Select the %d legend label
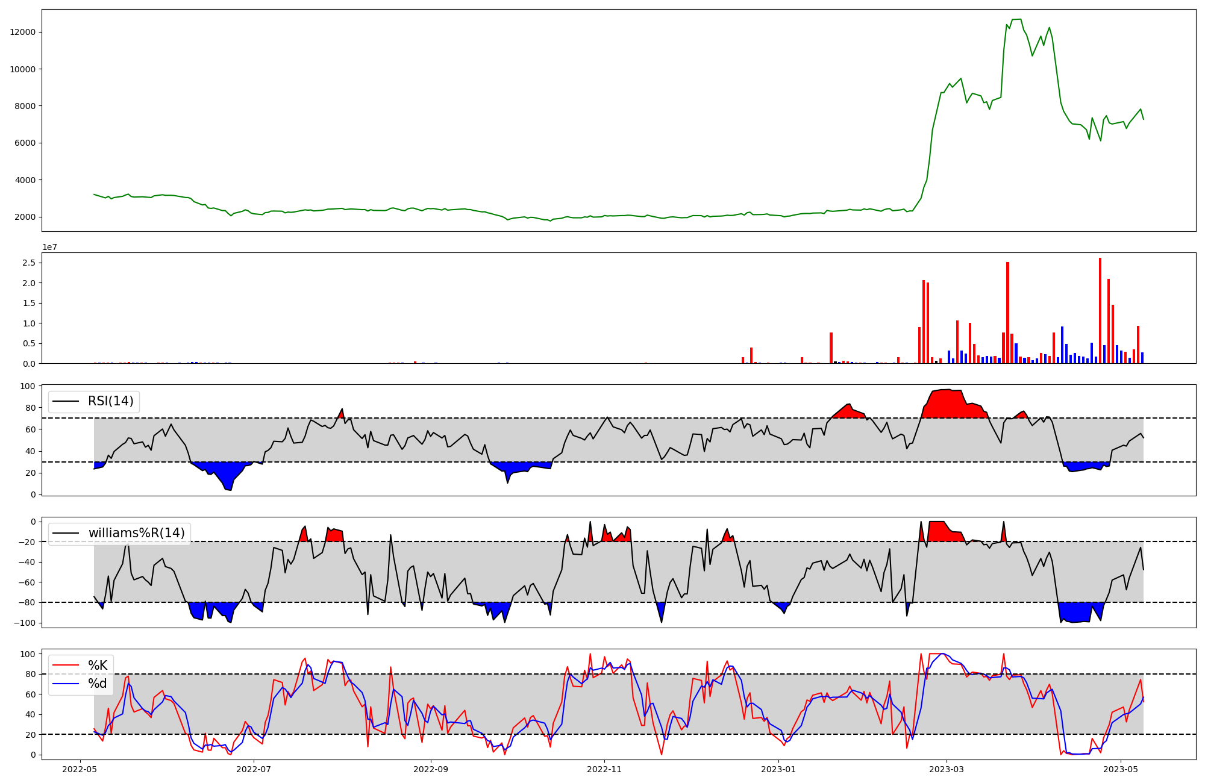The image size is (1205, 783). [x=98, y=684]
